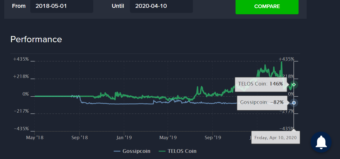Click the left +218% y-axis label
Image resolution: width=340 pixels, height=159 pixels.
click(x=21, y=77)
